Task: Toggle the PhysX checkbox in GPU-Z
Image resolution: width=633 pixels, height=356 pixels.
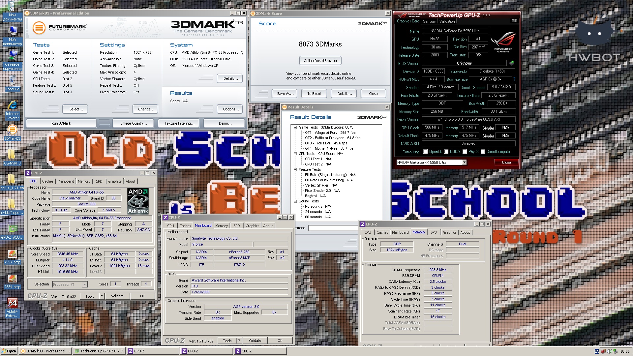Action: (x=465, y=152)
